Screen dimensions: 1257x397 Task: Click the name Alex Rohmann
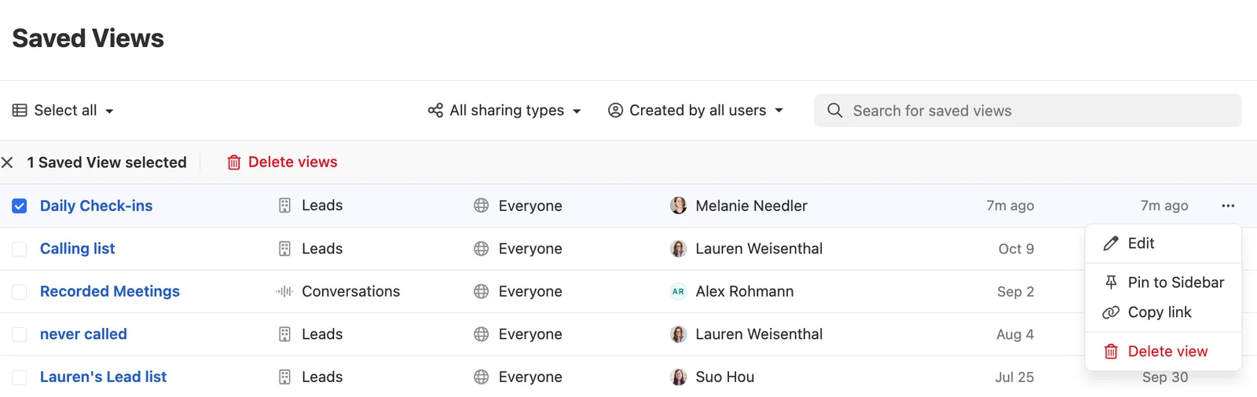(745, 291)
